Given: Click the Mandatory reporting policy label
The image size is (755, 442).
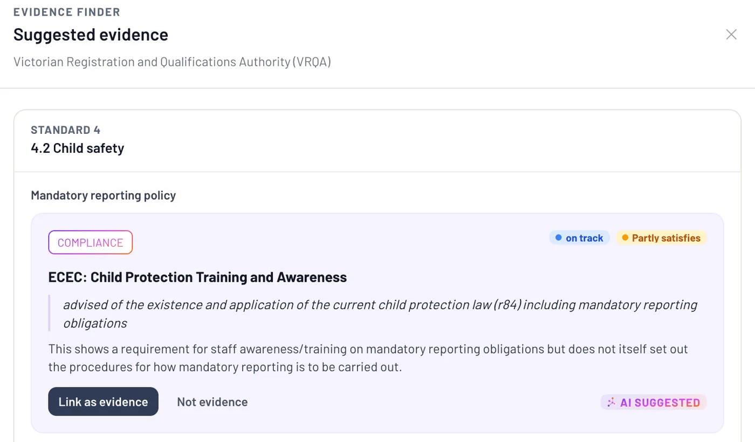Looking at the screenshot, I should [104, 195].
